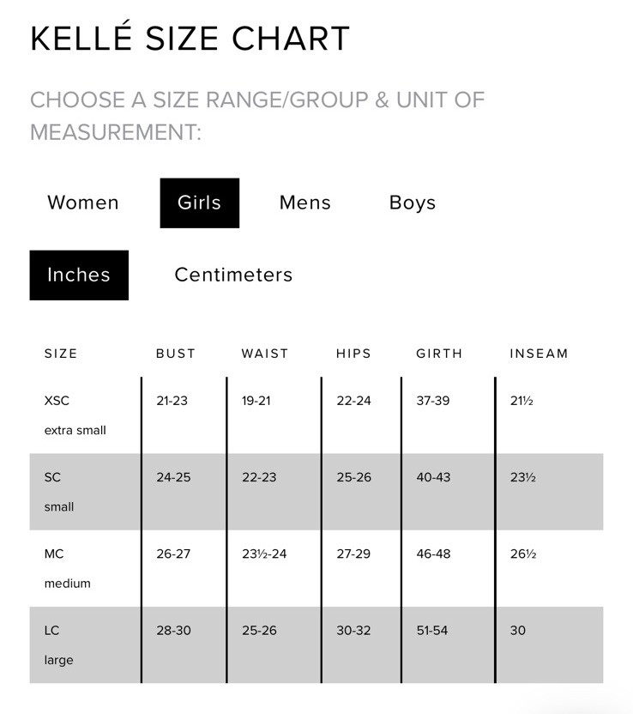This screenshot has height=714, width=633.
Task: Click the 23½-24 waist value
Action: tap(264, 554)
